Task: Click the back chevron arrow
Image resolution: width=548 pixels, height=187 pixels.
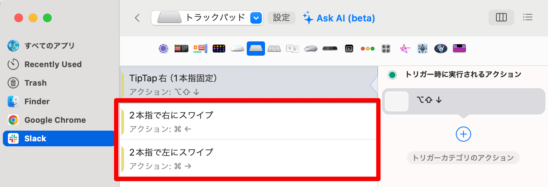Action: (137, 18)
